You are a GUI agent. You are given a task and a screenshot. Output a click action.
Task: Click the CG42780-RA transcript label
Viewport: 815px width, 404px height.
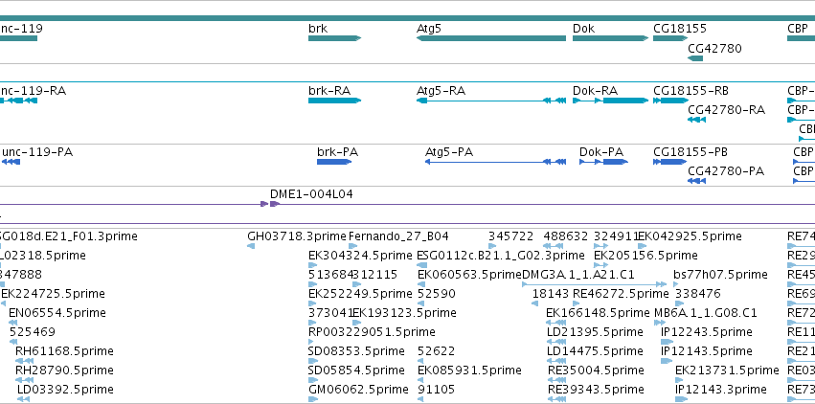tap(727, 109)
